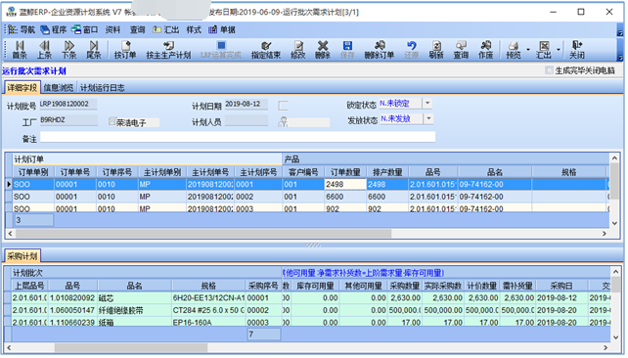Jump to last record with 尾条 icon
628x358 pixels.
tap(93, 50)
